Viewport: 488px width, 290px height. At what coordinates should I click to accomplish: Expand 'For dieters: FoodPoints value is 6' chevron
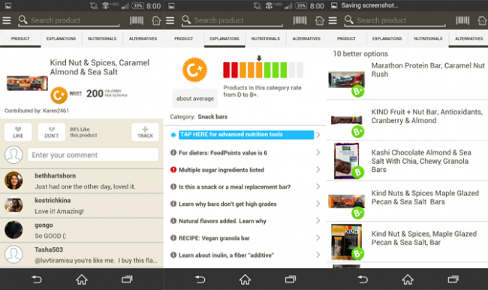pos(318,153)
